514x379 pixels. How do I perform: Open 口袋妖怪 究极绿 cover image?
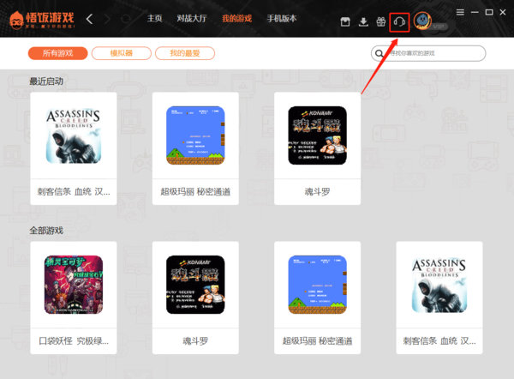(x=74, y=285)
